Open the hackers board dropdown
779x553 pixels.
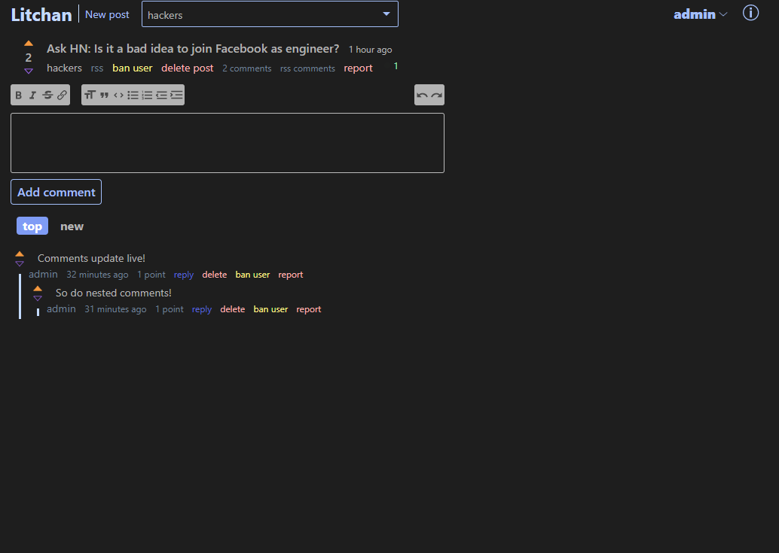270,14
